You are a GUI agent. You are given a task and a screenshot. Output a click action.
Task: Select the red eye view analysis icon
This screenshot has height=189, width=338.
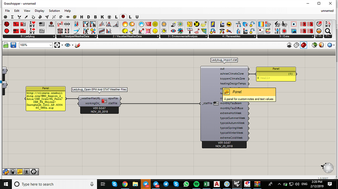click(173, 31)
